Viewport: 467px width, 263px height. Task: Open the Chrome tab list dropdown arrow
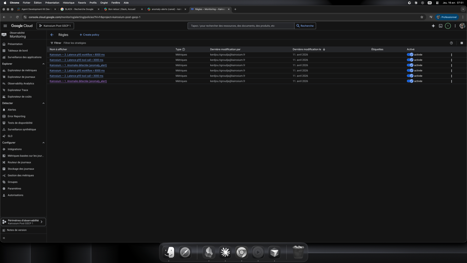click(463, 9)
